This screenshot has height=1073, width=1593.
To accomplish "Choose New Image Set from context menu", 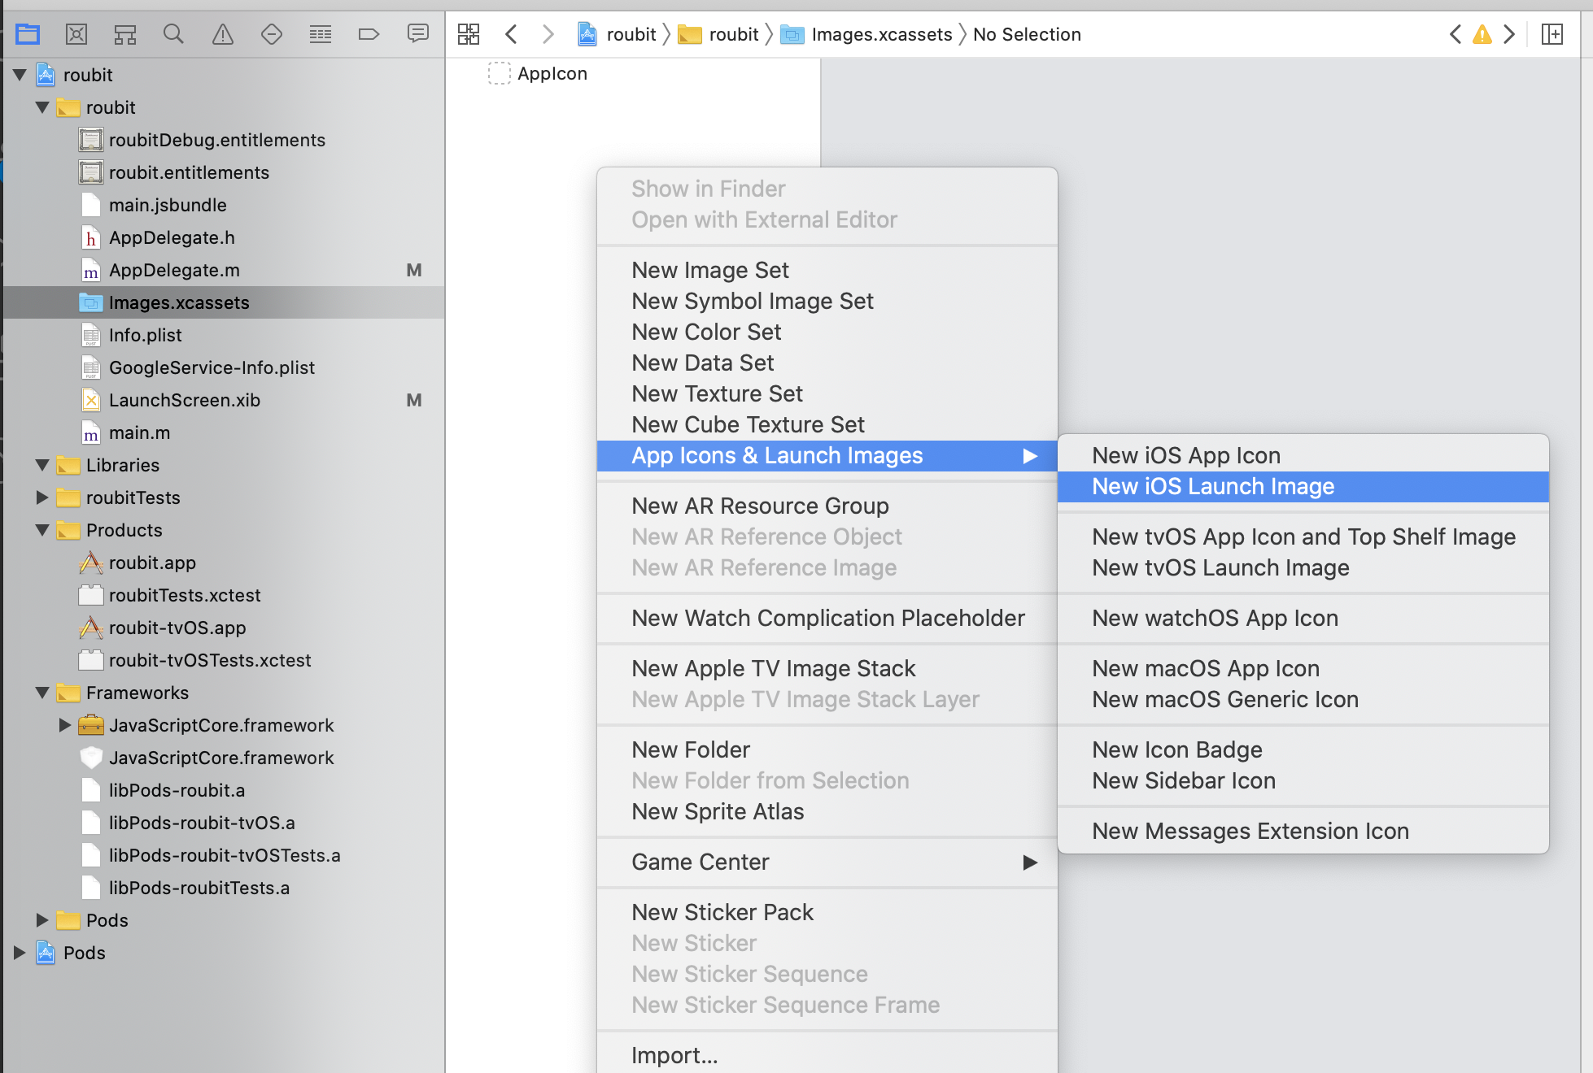I will [x=709, y=270].
